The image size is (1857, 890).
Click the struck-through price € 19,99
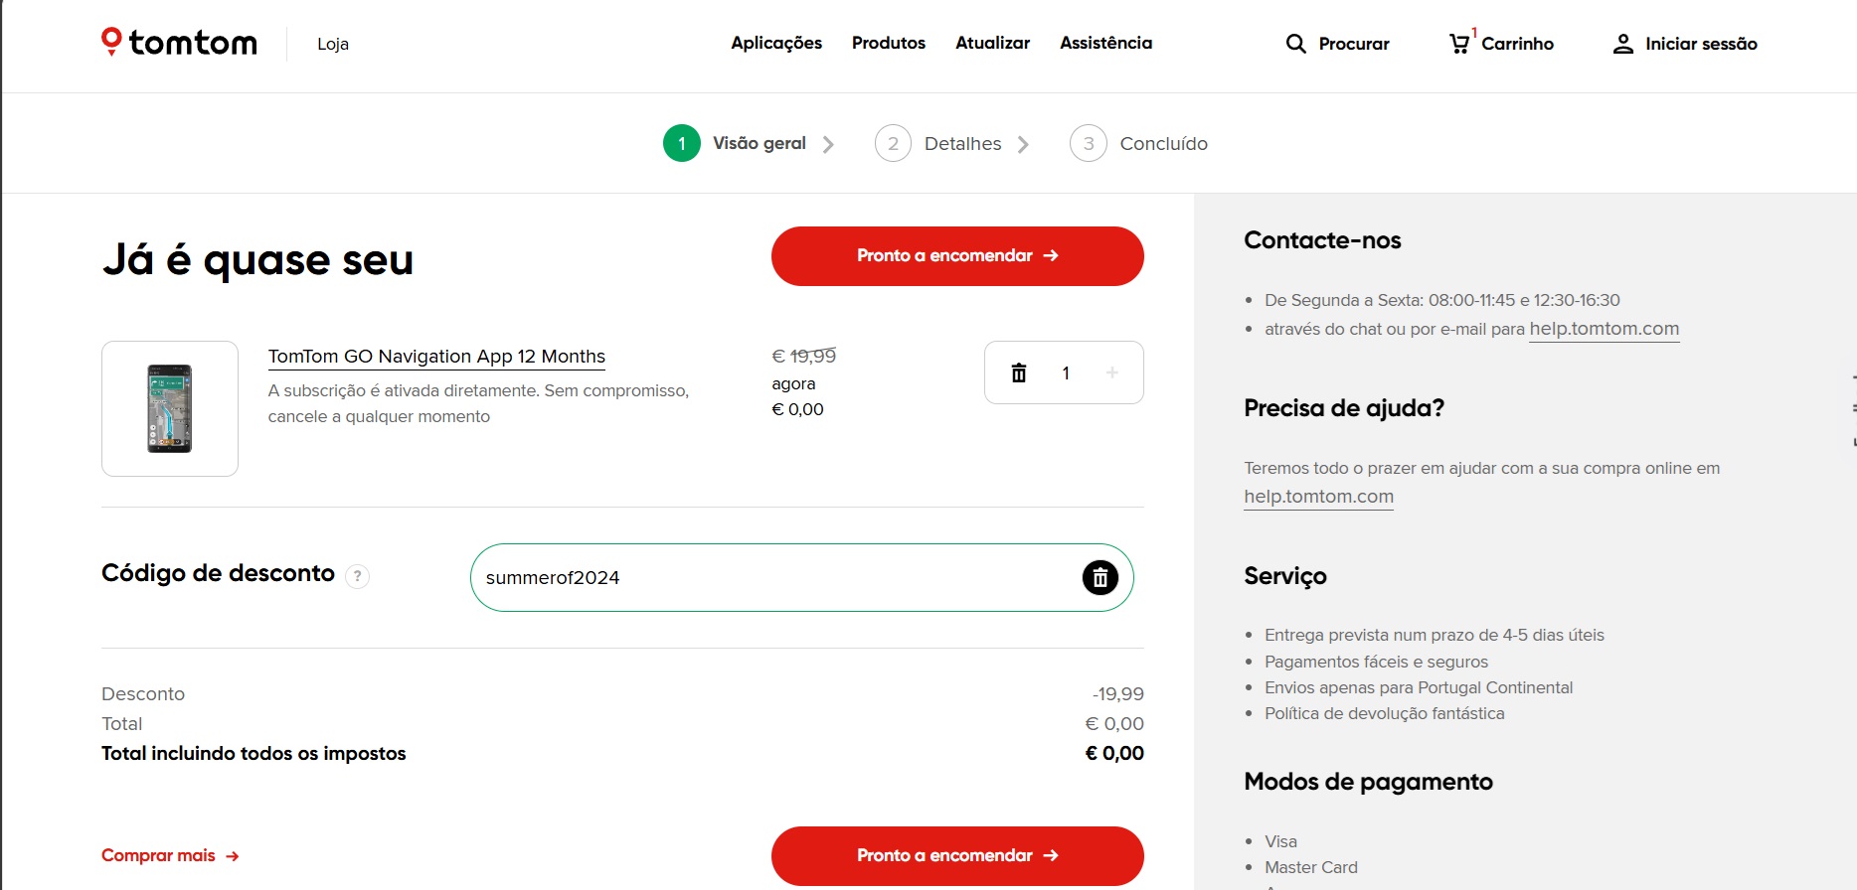(x=804, y=356)
